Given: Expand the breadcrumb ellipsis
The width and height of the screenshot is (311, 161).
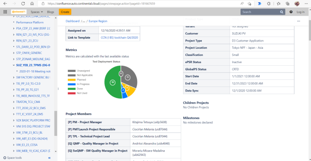Looking at the screenshot, I should click(x=84, y=21).
